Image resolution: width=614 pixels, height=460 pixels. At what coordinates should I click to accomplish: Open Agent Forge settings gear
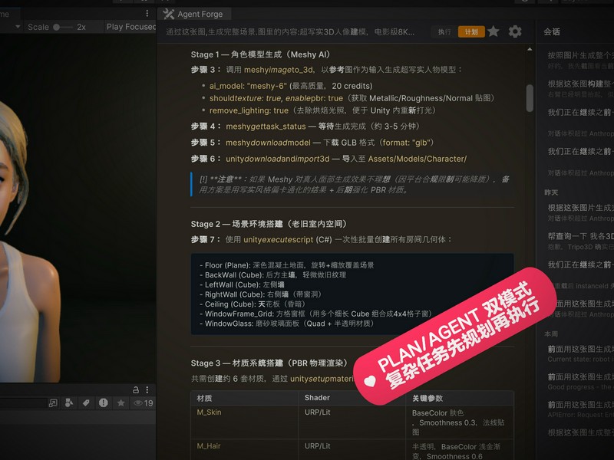pos(515,31)
